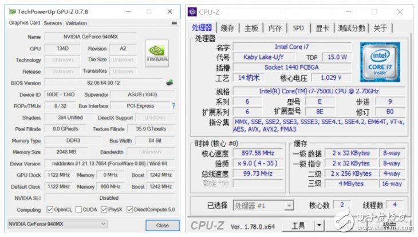Open the 关于 tab in CPU-Z

pos(380,28)
